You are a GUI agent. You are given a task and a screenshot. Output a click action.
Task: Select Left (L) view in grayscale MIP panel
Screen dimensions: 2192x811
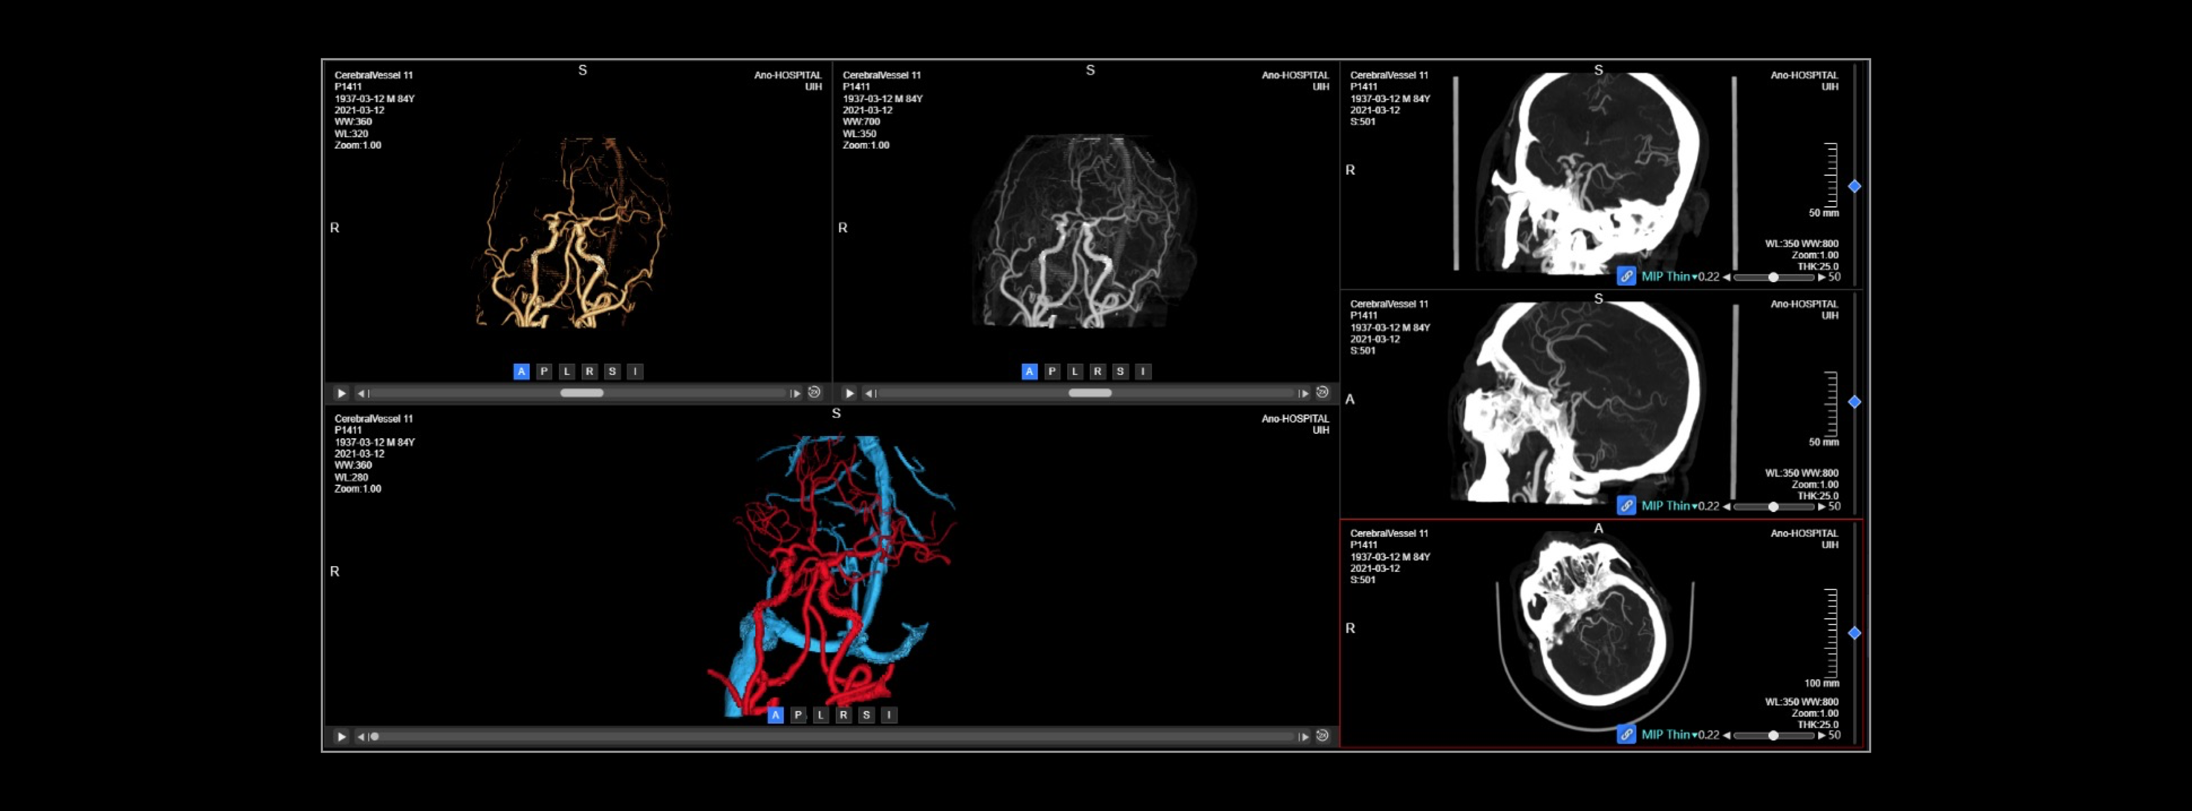(x=1075, y=371)
